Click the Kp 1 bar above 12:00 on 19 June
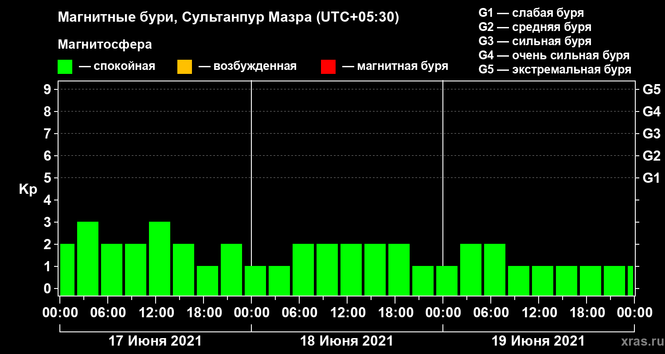 click(543, 281)
